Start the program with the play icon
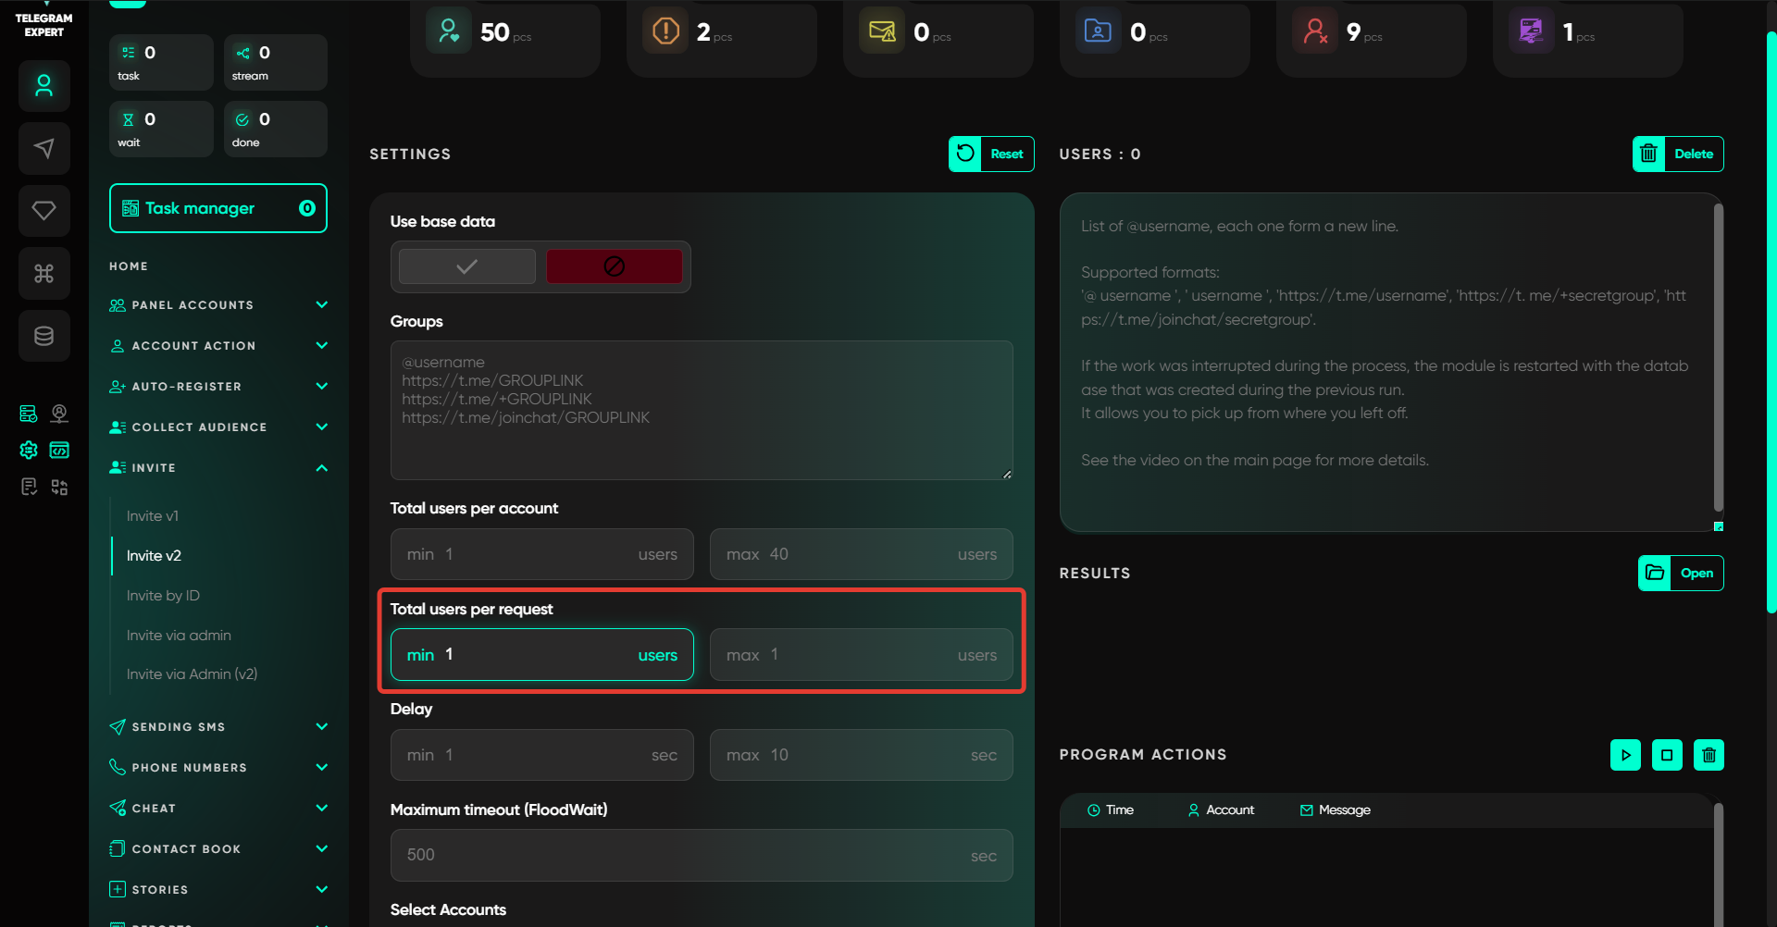The image size is (1777, 927). click(1625, 755)
